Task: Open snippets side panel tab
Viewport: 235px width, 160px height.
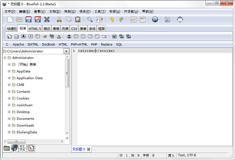Action: 31,148
